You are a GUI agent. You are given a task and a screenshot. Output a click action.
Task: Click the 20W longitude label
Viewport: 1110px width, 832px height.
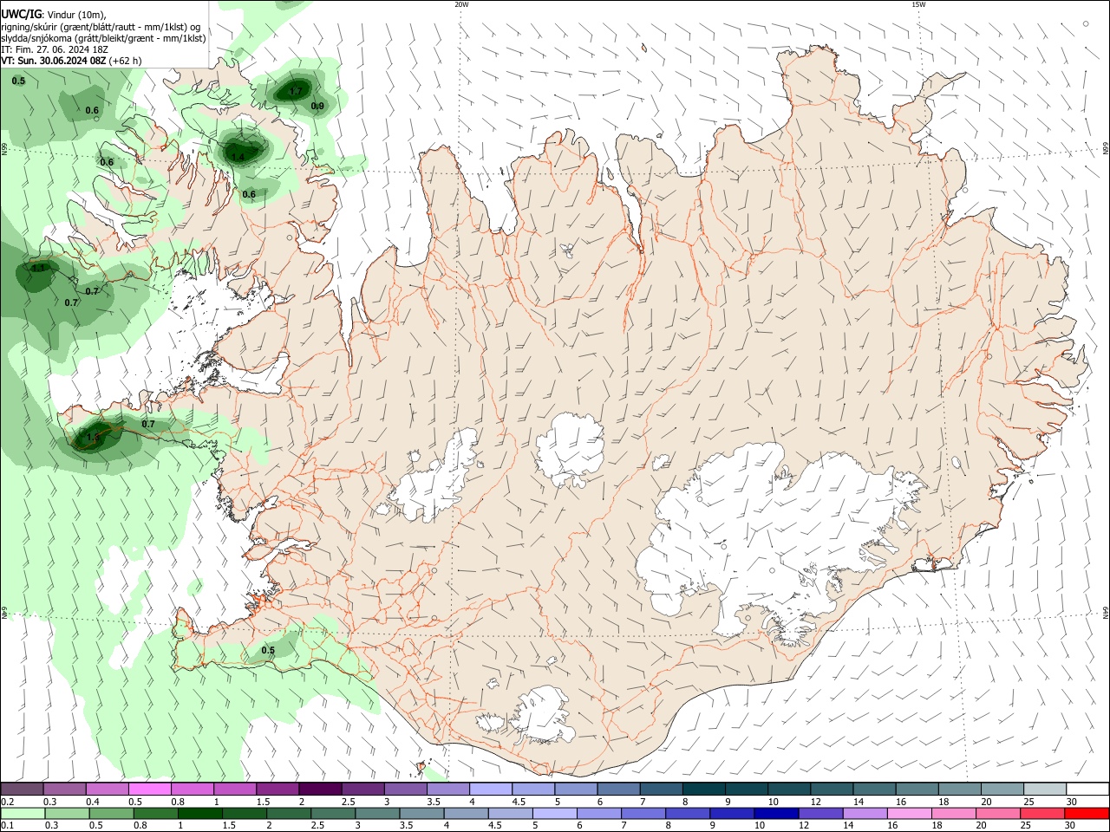pos(461,4)
